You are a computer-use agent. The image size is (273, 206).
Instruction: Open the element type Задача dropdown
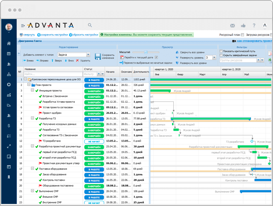tap(88, 54)
